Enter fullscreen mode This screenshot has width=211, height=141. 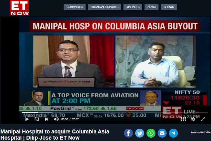[x=203, y=119]
